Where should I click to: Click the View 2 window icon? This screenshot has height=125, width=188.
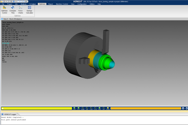point(2,19)
